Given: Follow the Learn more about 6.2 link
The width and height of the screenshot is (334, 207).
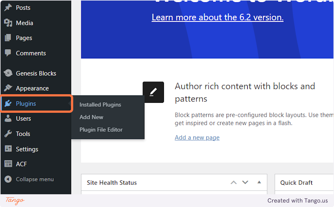Looking at the screenshot, I should tap(217, 17).
